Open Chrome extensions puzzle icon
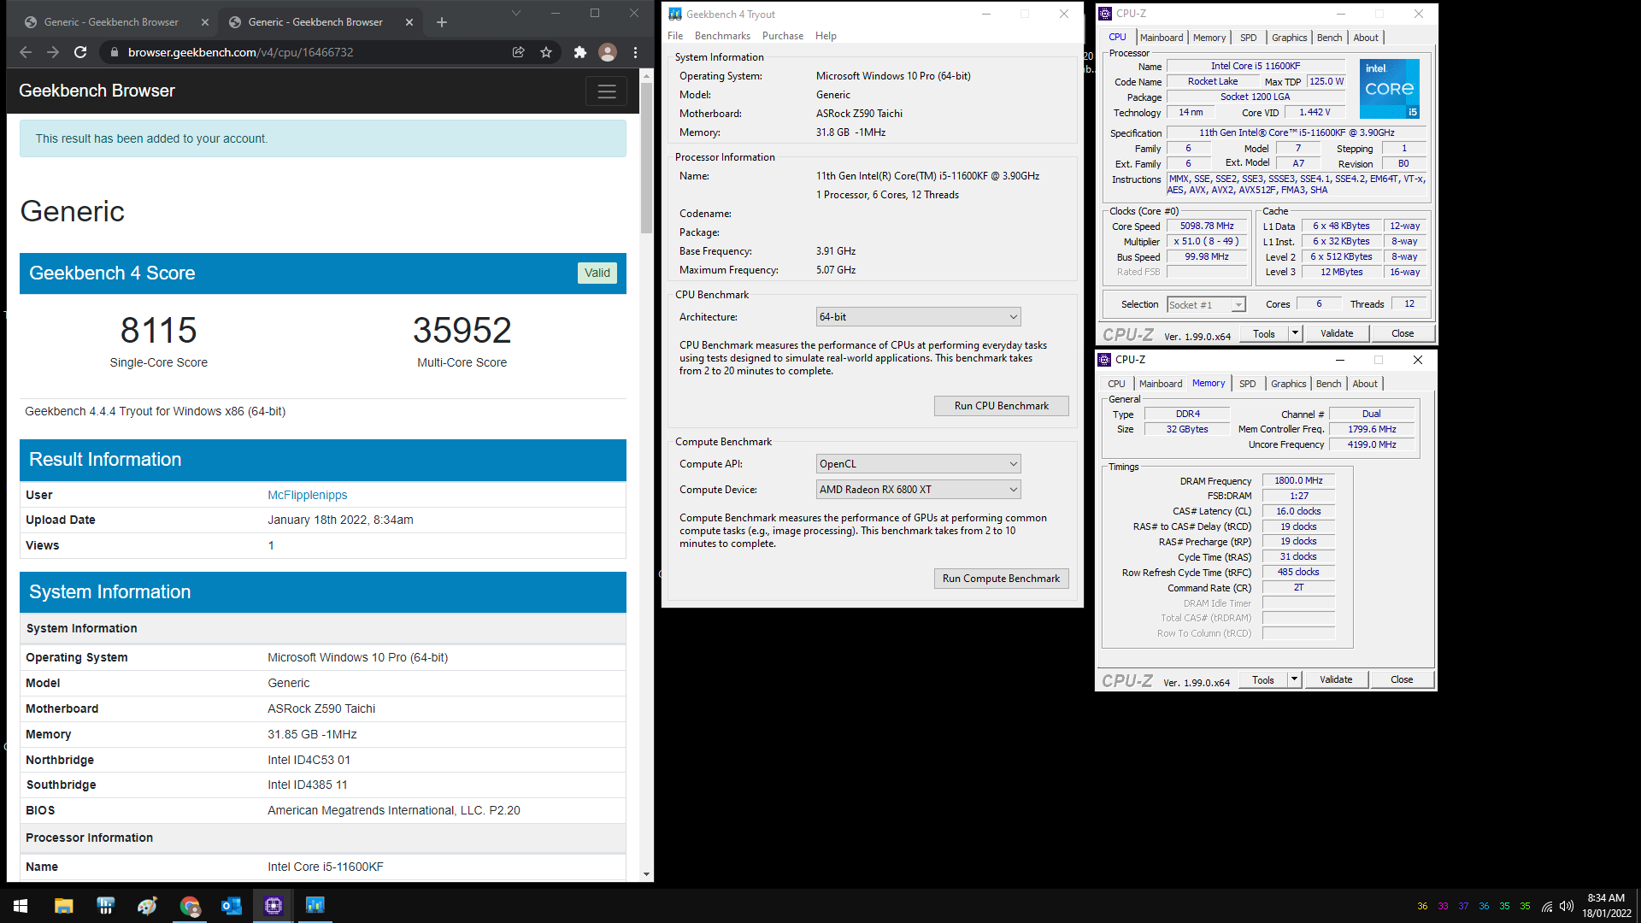 pos(580,52)
